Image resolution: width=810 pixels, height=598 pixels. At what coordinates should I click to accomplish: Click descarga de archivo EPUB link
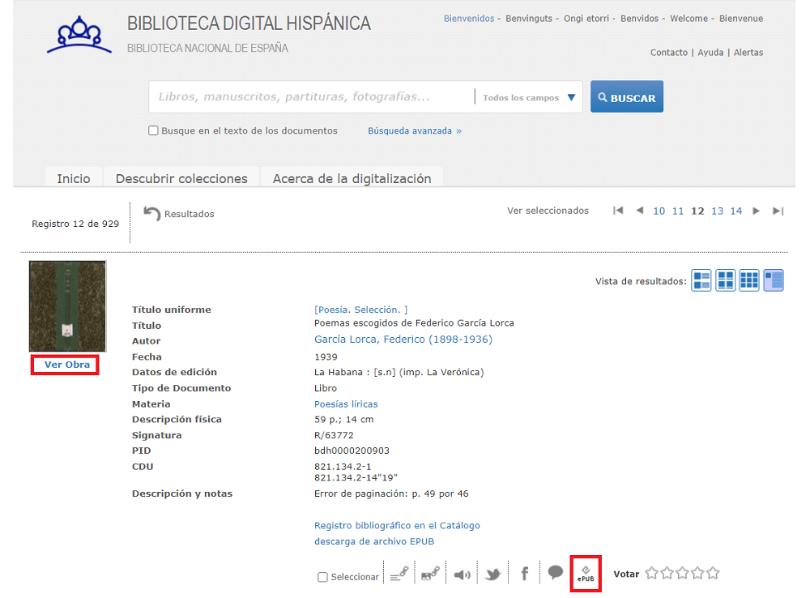tap(374, 541)
